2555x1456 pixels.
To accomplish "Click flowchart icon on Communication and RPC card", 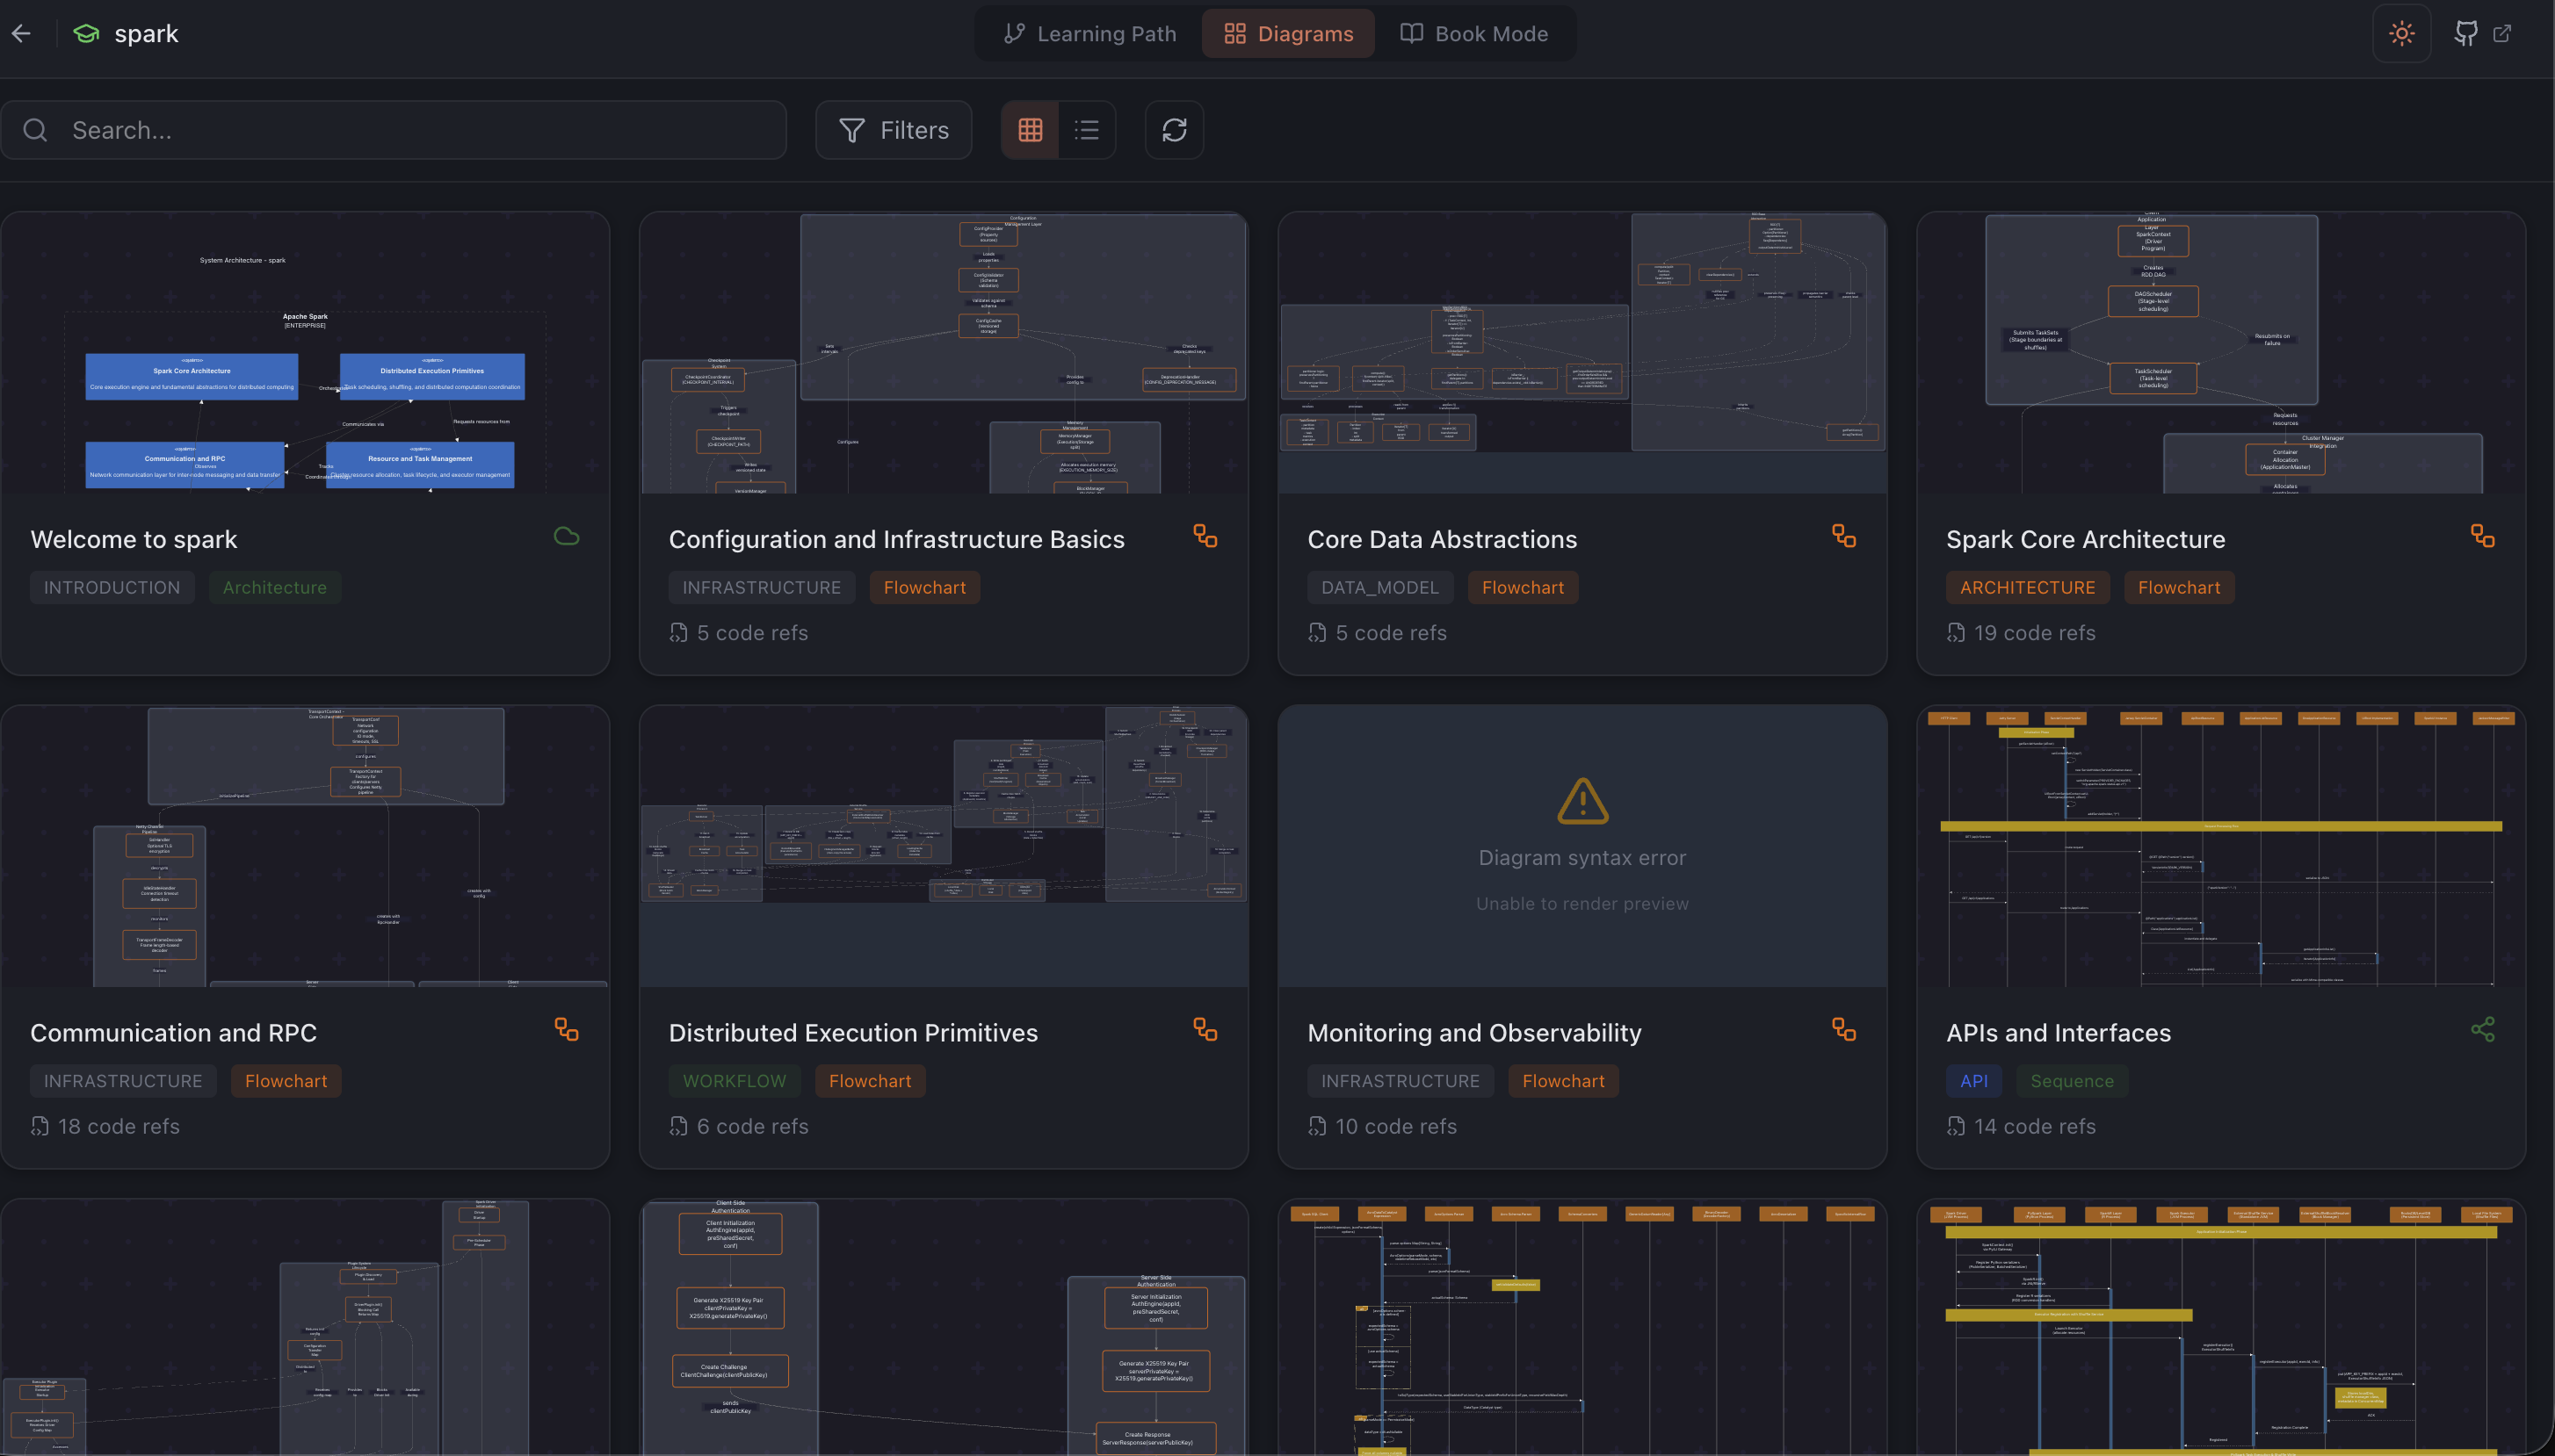I will pos(566,1029).
